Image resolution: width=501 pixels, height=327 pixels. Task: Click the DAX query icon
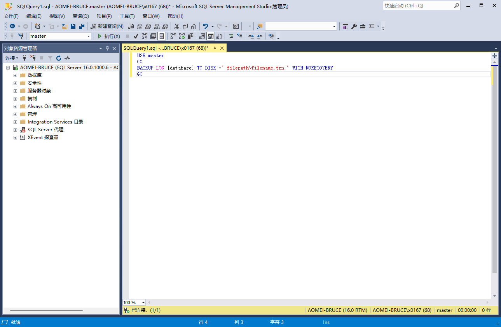click(165, 26)
